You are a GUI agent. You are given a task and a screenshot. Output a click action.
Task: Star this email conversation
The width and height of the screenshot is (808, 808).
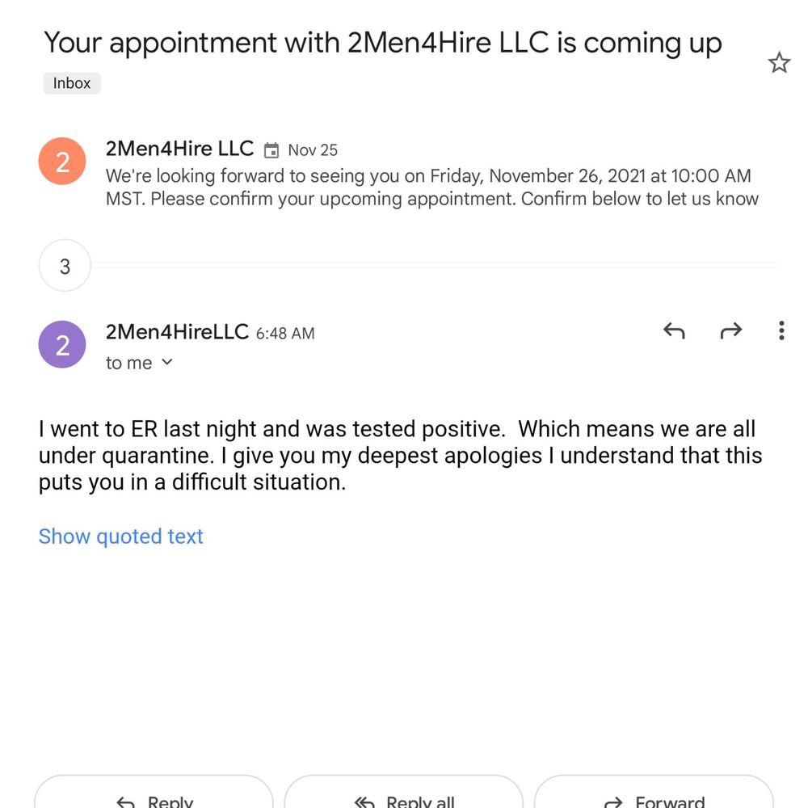click(x=779, y=63)
